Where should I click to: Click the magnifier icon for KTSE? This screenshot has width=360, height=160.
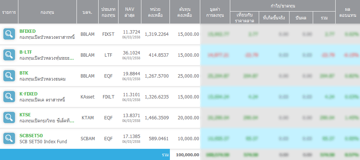9,117
